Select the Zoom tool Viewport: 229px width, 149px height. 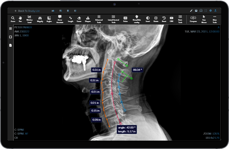coord(13,19)
